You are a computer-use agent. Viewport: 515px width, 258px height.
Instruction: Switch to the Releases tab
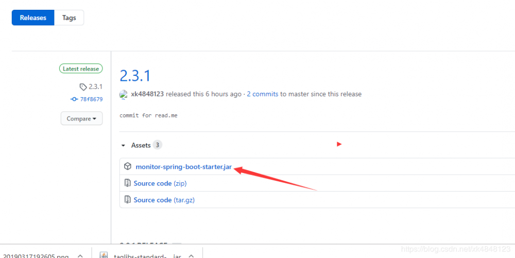33,18
